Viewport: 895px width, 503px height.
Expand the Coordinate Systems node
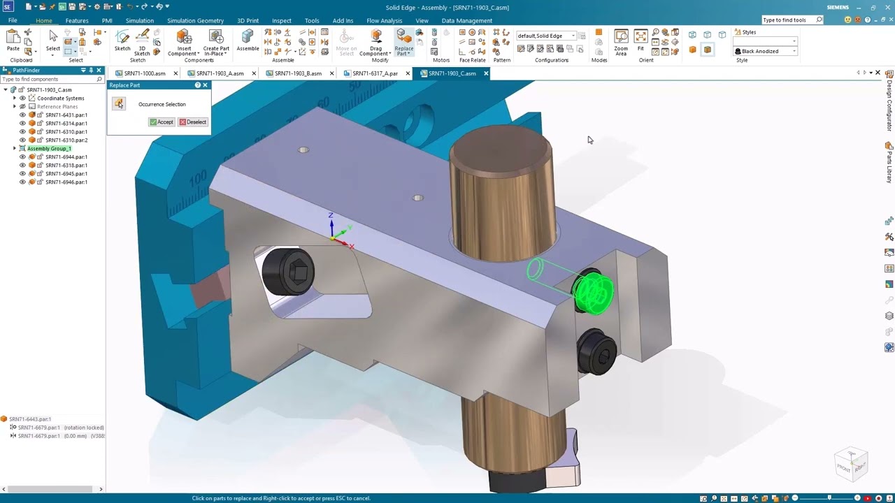pyautogui.click(x=15, y=99)
